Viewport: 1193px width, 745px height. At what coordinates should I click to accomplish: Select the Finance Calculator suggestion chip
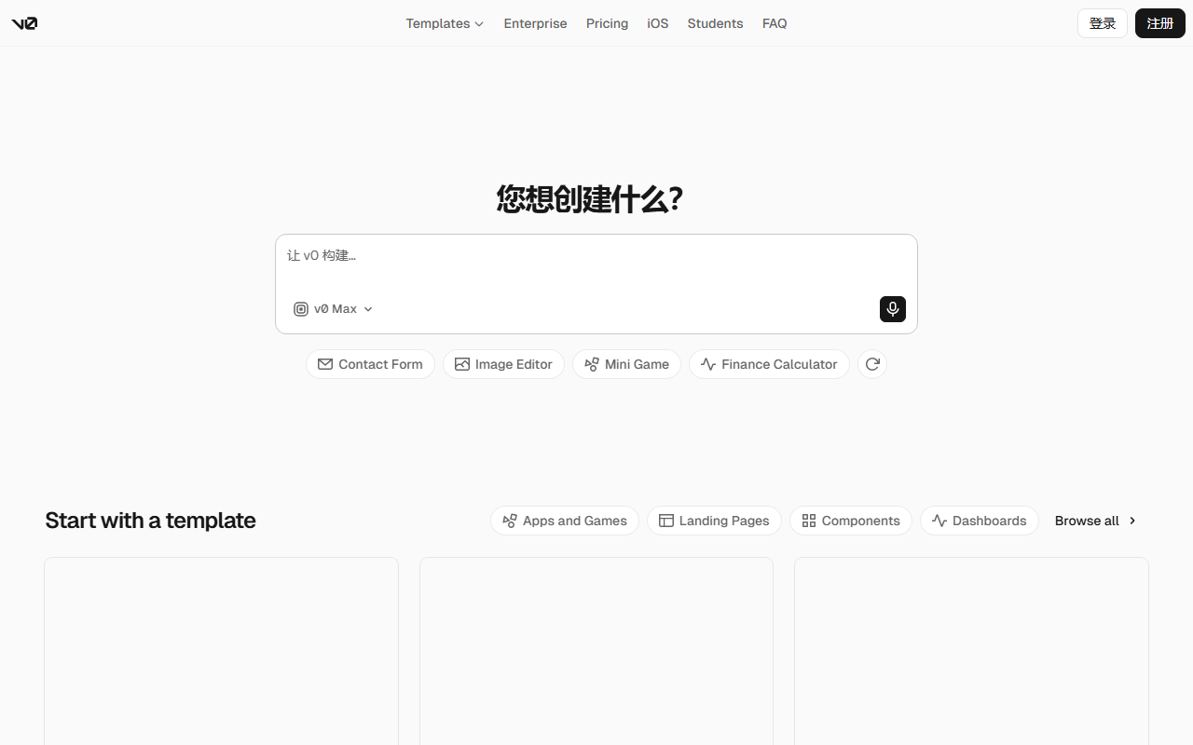coord(769,364)
